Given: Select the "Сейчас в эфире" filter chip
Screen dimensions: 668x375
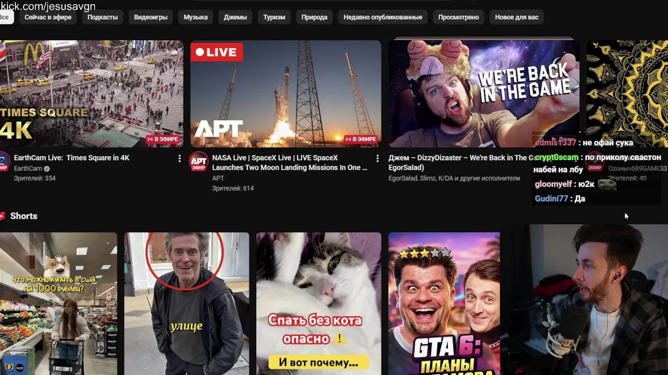Looking at the screenshot, I should (x=48, y=17).
